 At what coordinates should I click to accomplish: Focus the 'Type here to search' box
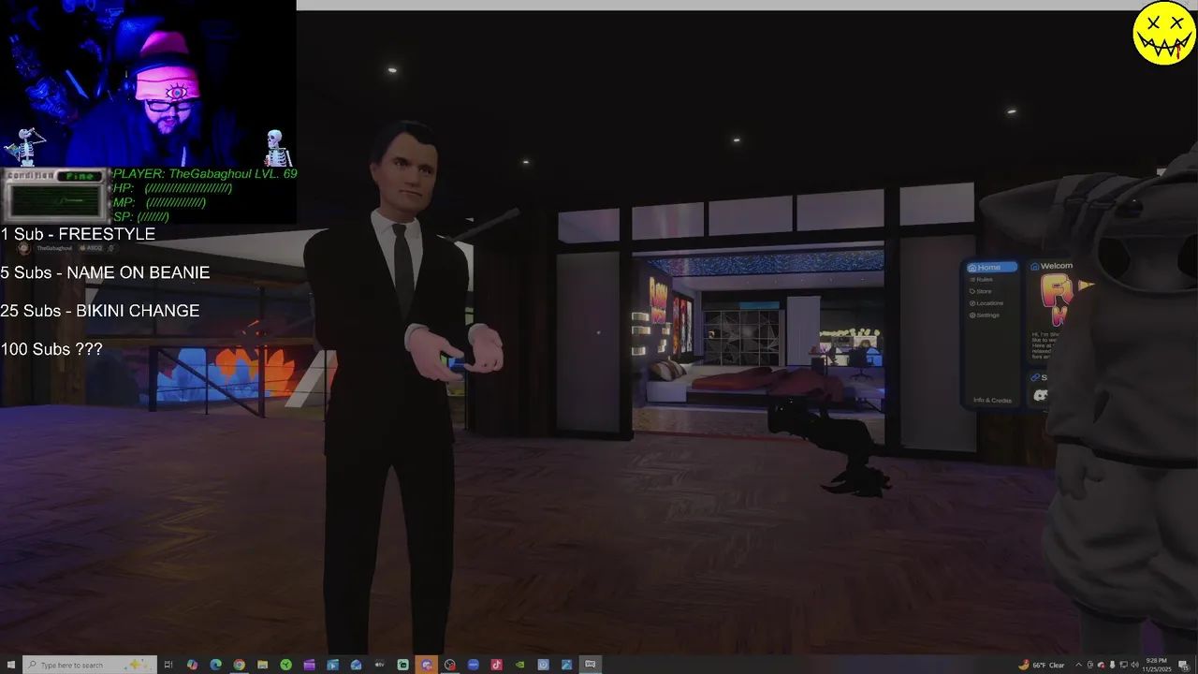coord(89,665)
